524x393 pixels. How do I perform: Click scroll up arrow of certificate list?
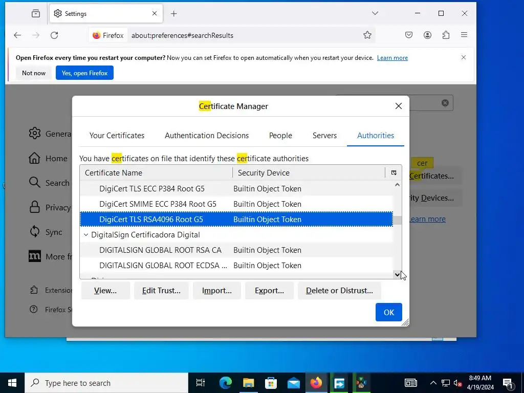pos(397,184)
